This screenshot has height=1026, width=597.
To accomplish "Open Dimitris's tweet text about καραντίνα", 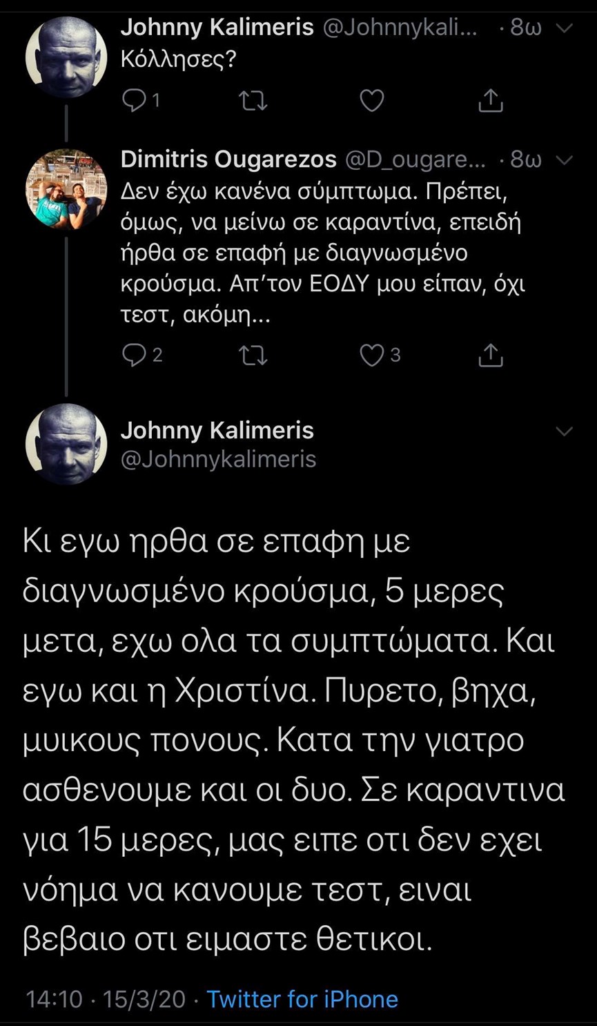I will (x=323, y=253).
